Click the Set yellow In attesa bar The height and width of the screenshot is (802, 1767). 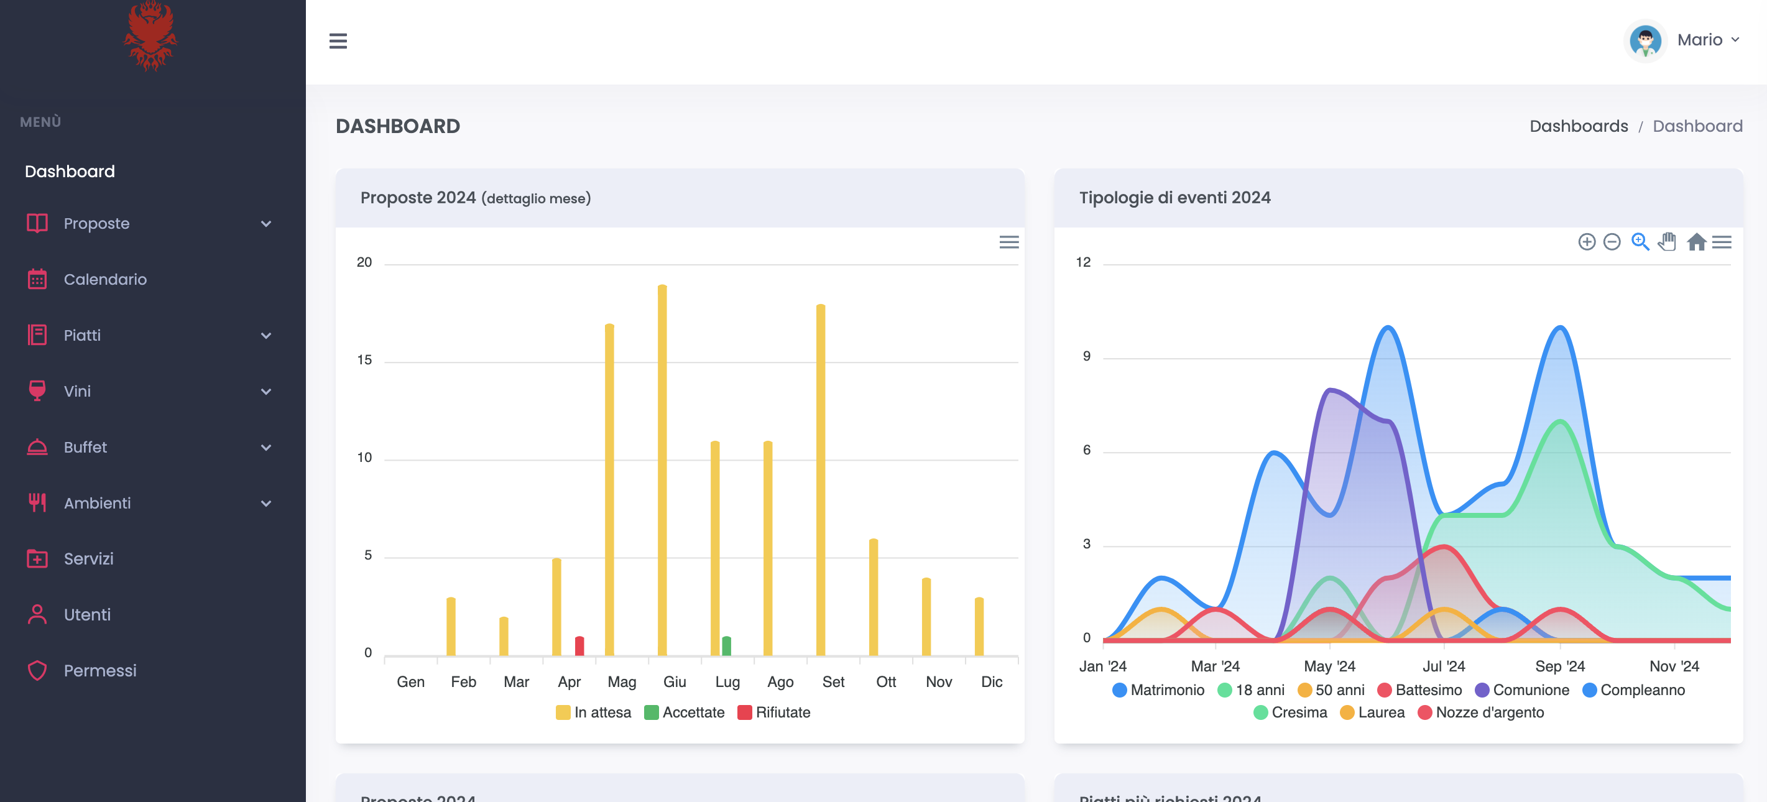821,479
